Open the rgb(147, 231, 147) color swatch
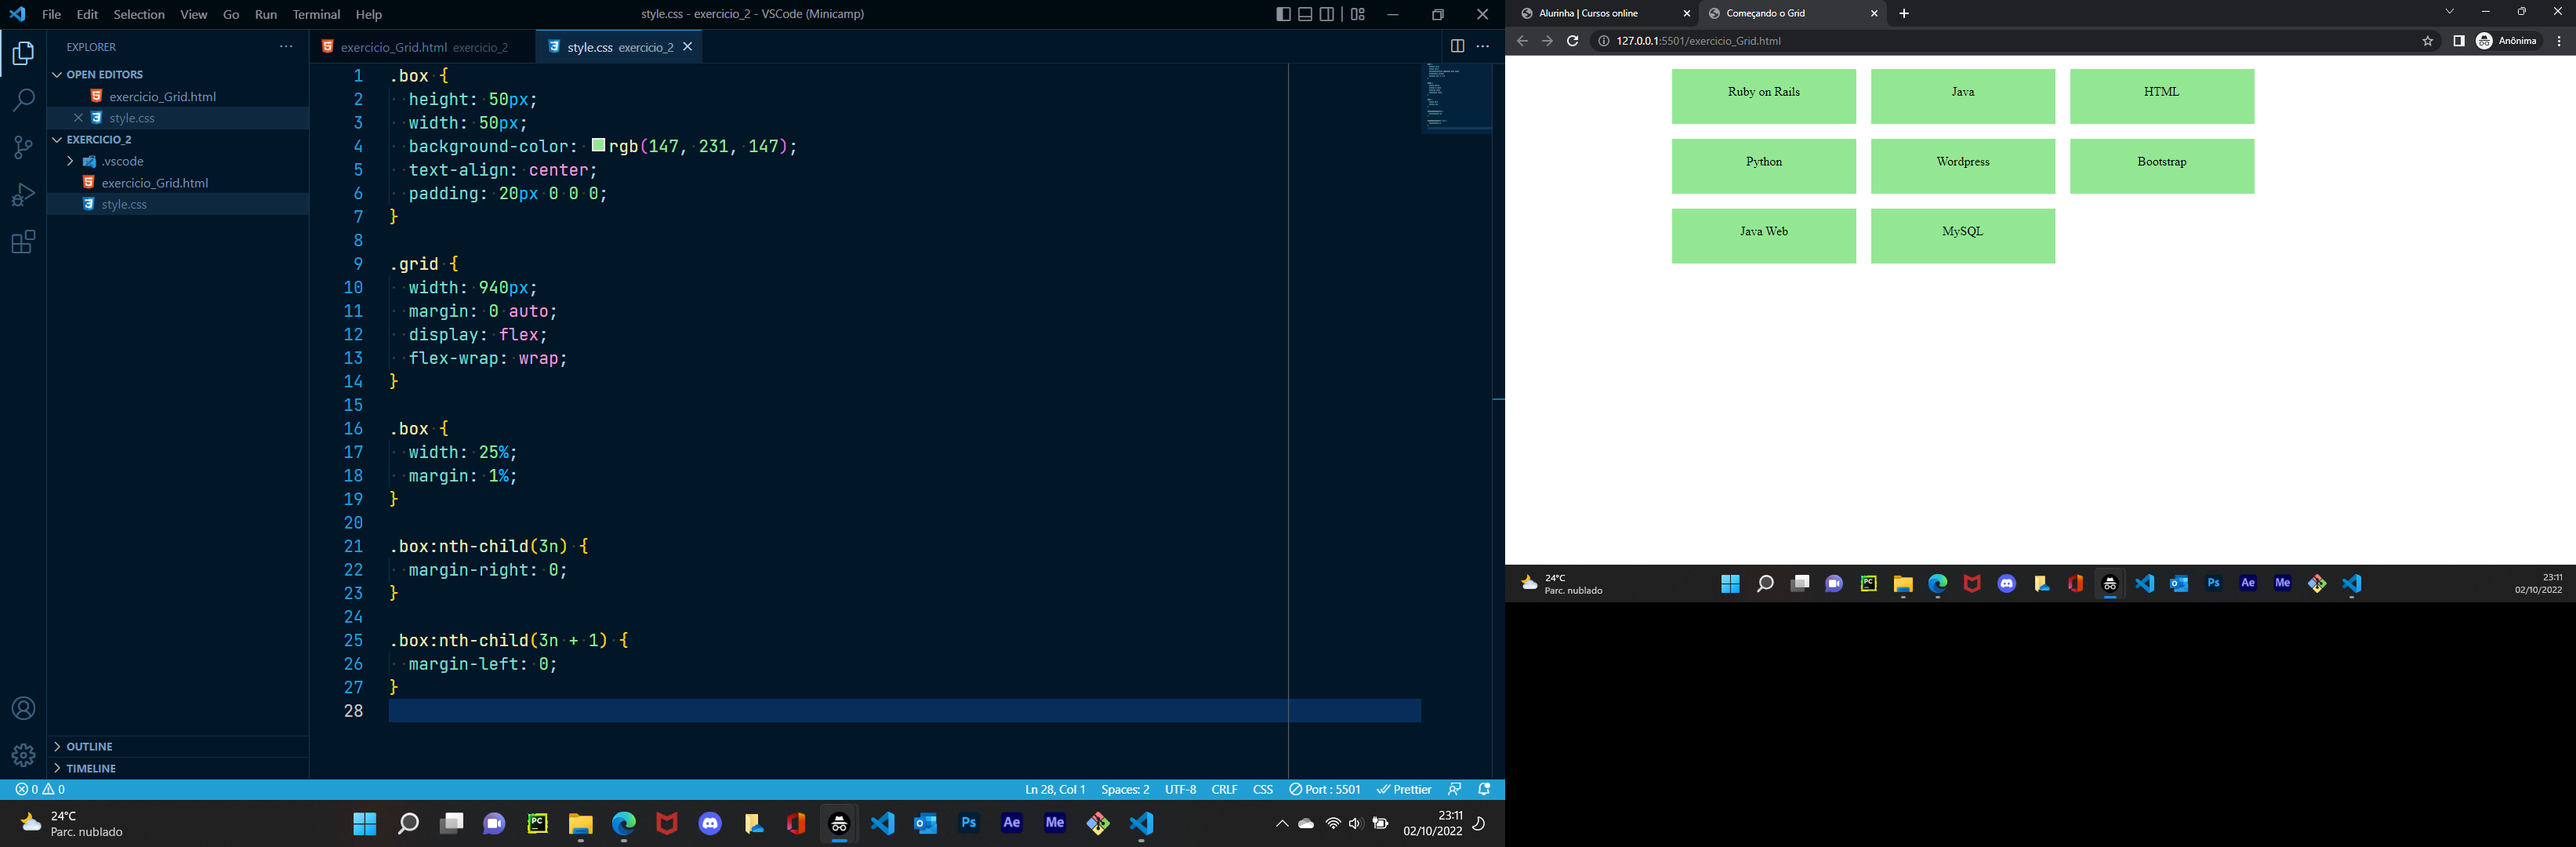Screen dimensions: 2576x847 click(x=598, y=145)
